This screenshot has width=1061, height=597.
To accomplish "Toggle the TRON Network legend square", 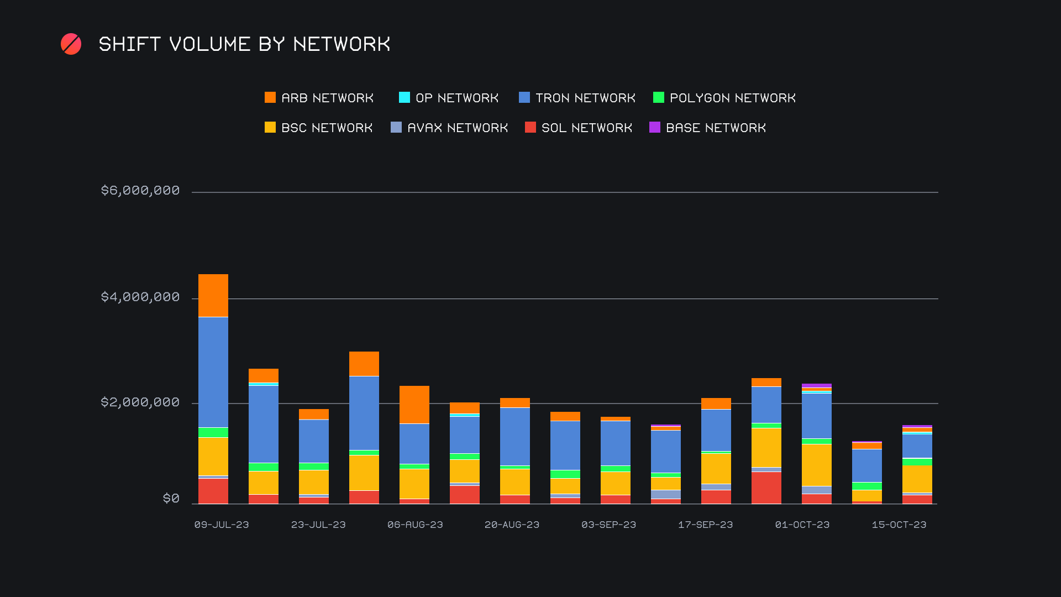I will click(x=524, y=98).
